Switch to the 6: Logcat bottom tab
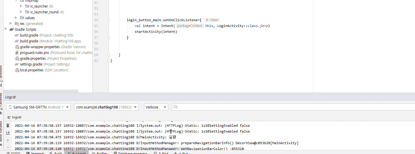415x154 pixels. coord(76,153)
